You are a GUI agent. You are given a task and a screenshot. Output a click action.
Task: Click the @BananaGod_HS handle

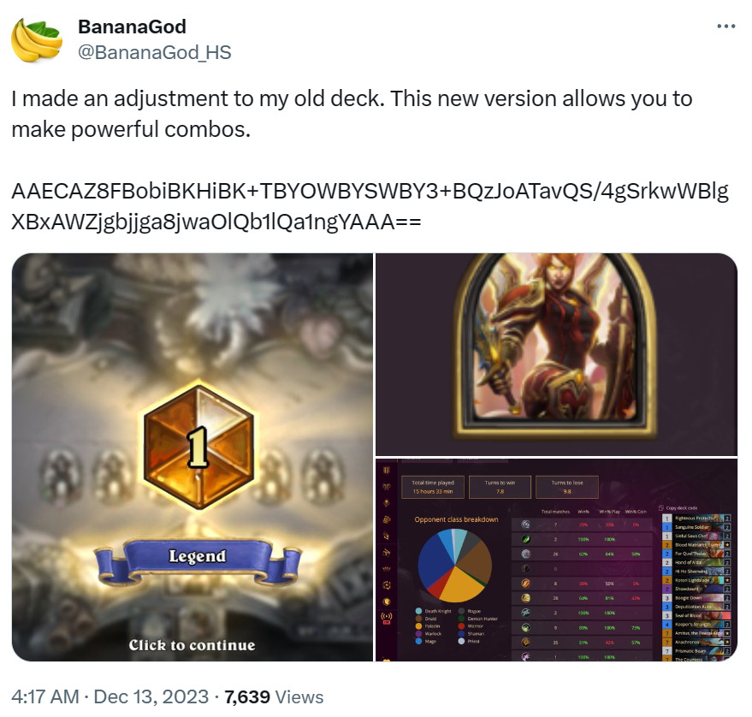coord(155,52)
